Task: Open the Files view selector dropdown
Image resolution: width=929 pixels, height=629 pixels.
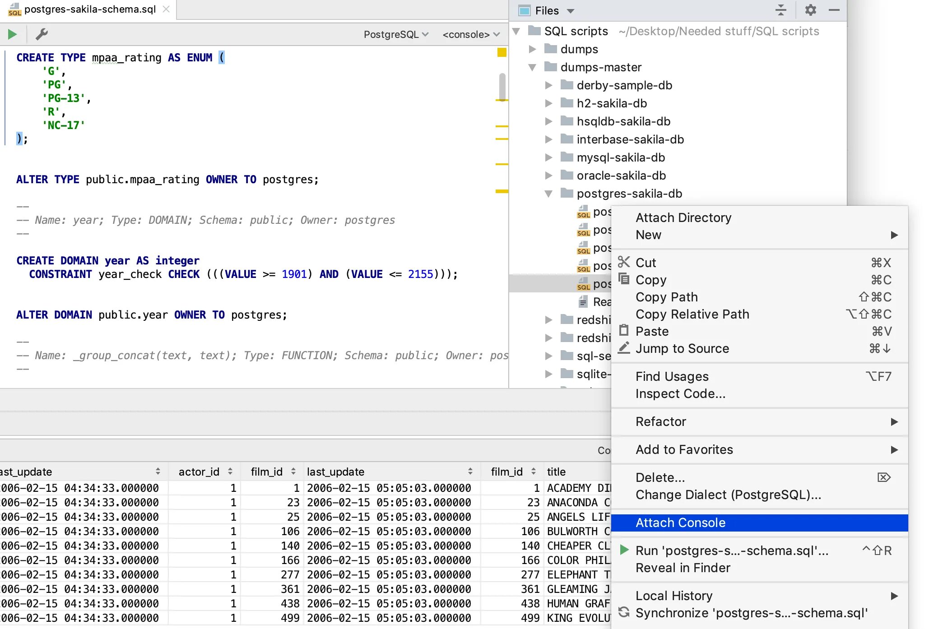Action: click(571, 11)
